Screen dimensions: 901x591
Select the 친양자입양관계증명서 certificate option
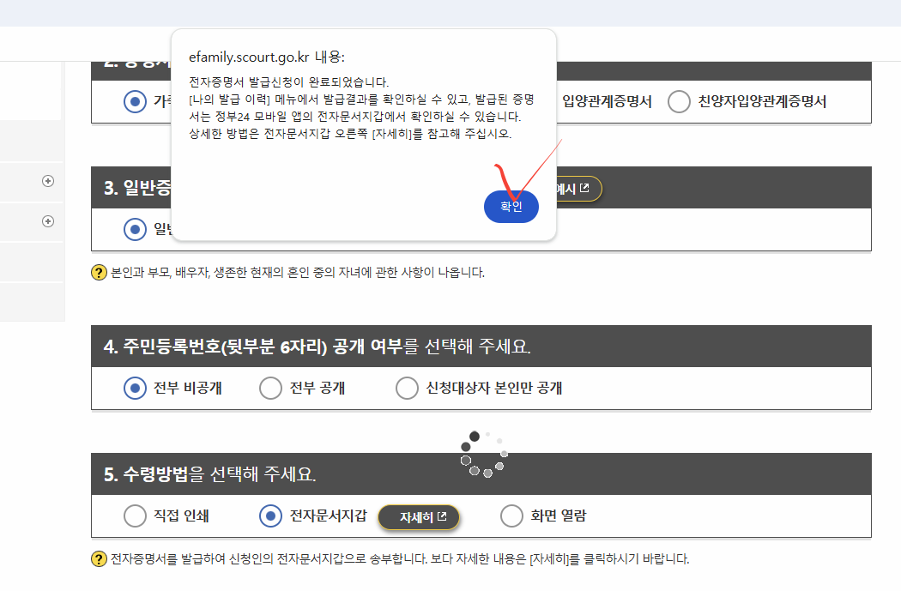pos(679,100)
